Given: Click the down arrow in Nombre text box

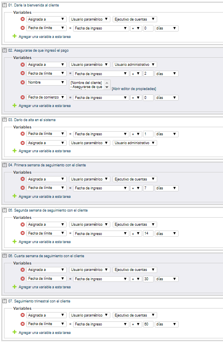Looking at the screenshot, I should point(107,87).
